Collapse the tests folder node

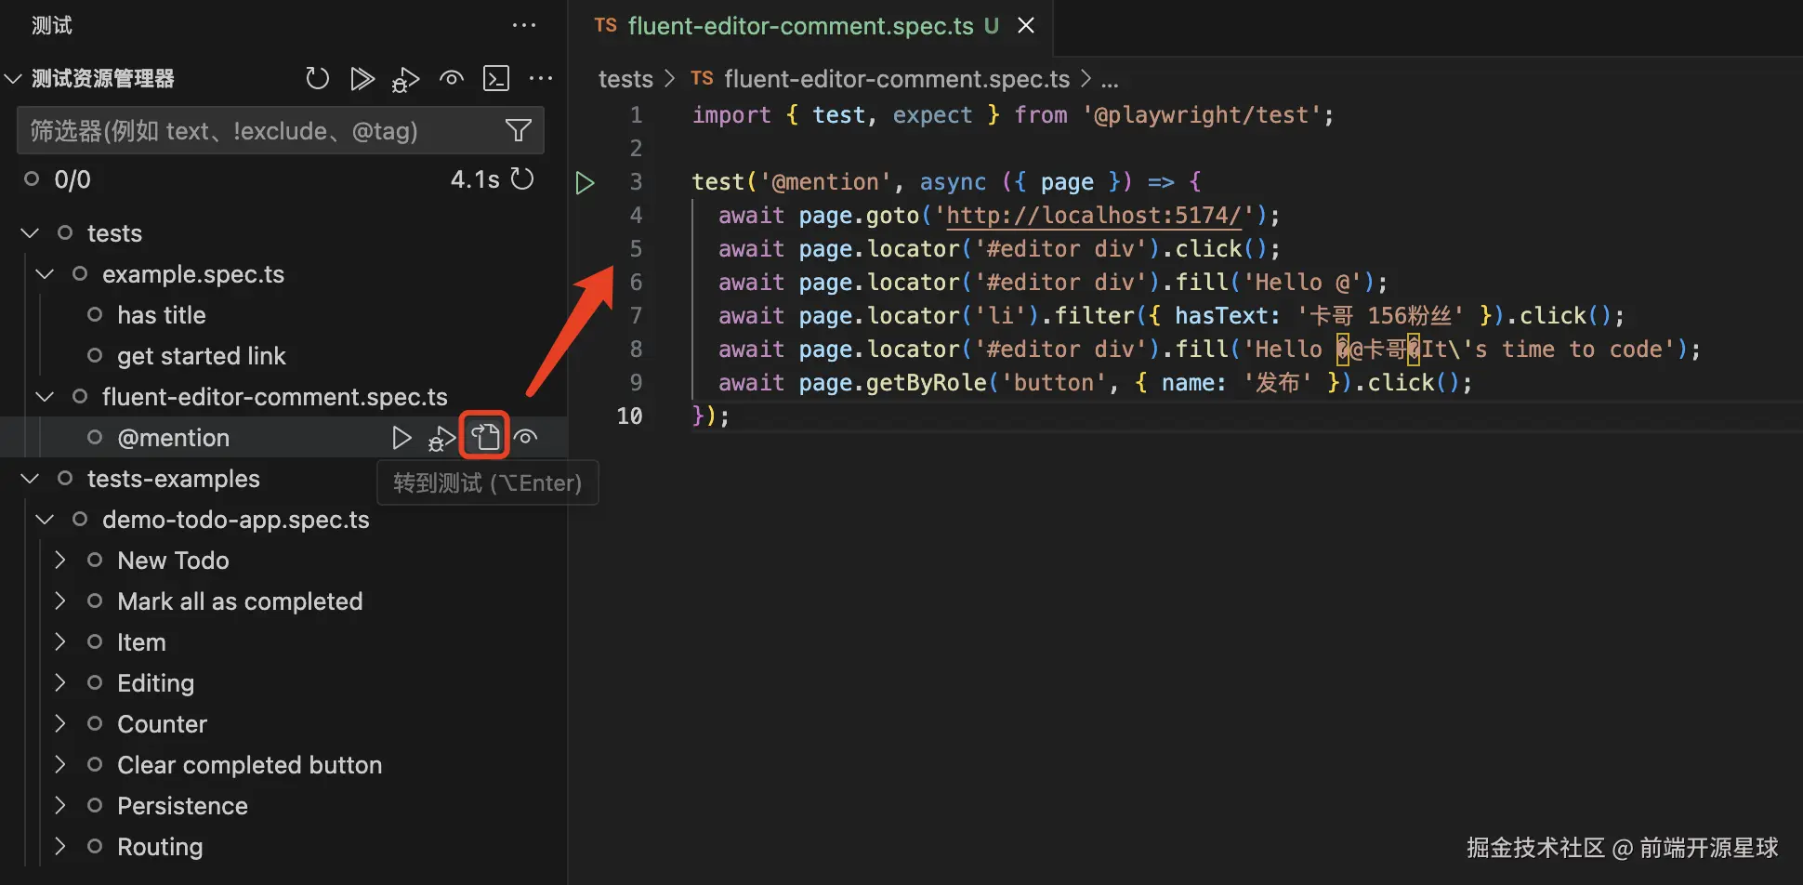tap(30, 233)
